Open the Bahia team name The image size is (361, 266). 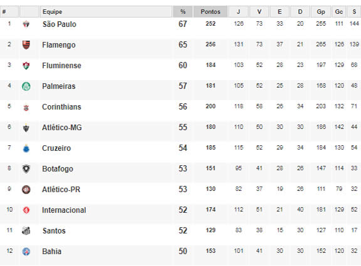[x=52, y=251]
